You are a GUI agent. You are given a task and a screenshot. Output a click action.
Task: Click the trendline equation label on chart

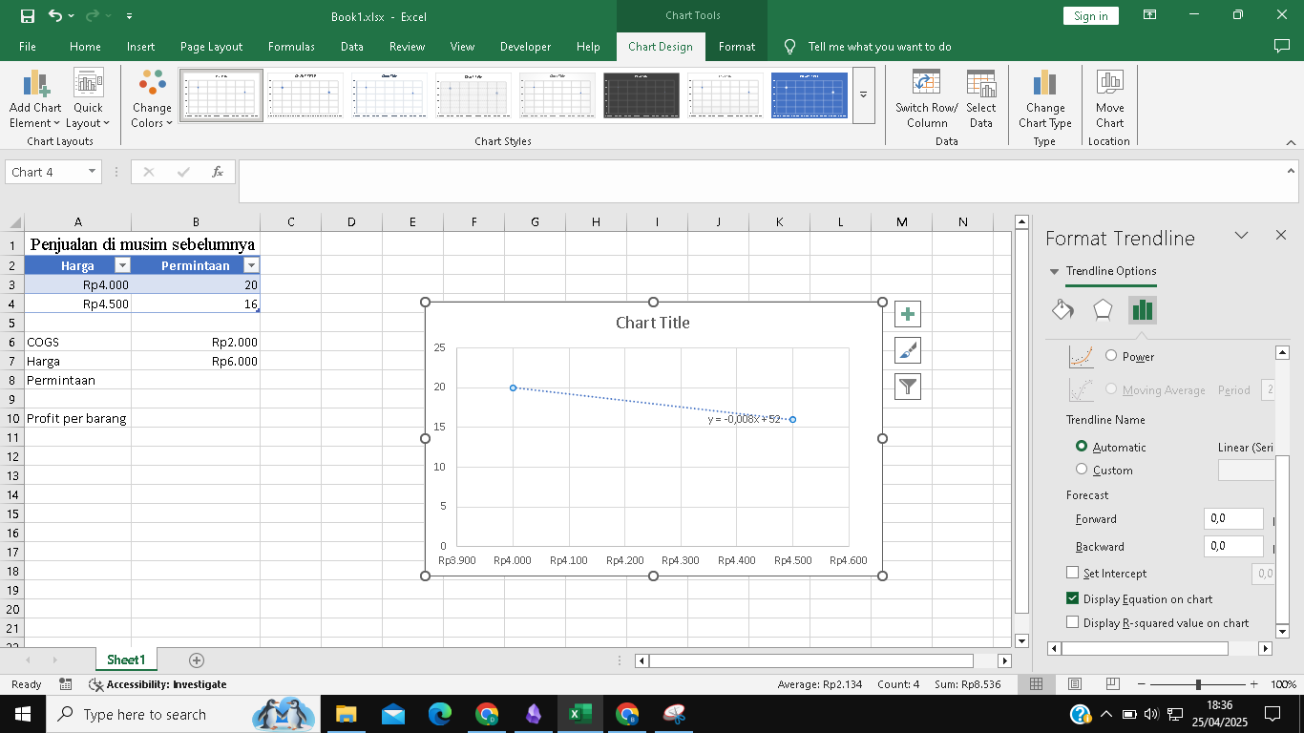745,419
